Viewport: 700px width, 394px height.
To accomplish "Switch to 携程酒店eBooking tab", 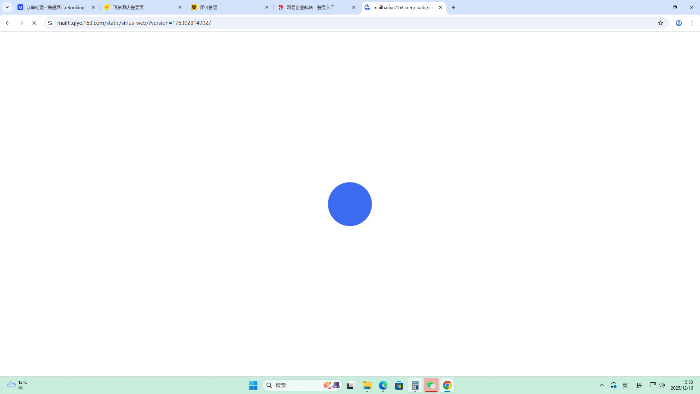I will pyautogui.click(x=55, y=7).
